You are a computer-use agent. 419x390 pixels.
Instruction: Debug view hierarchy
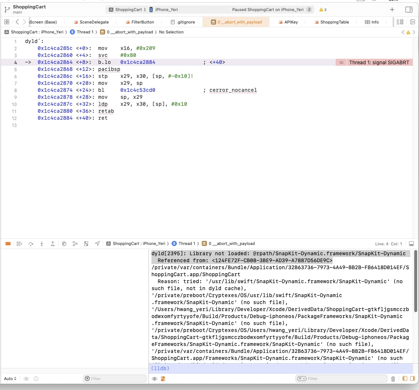[64, 243]
